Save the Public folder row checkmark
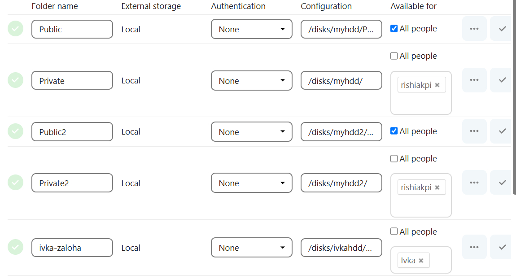This screenshot has height=279, width=516. point(502,29)
